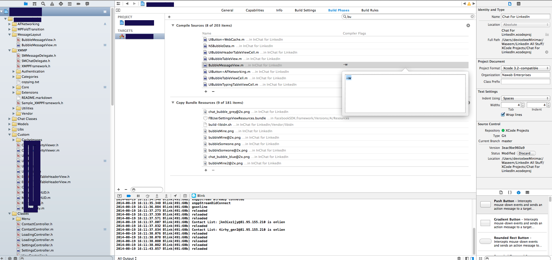Delete the Compile Sources phase with X

point(468,25)
